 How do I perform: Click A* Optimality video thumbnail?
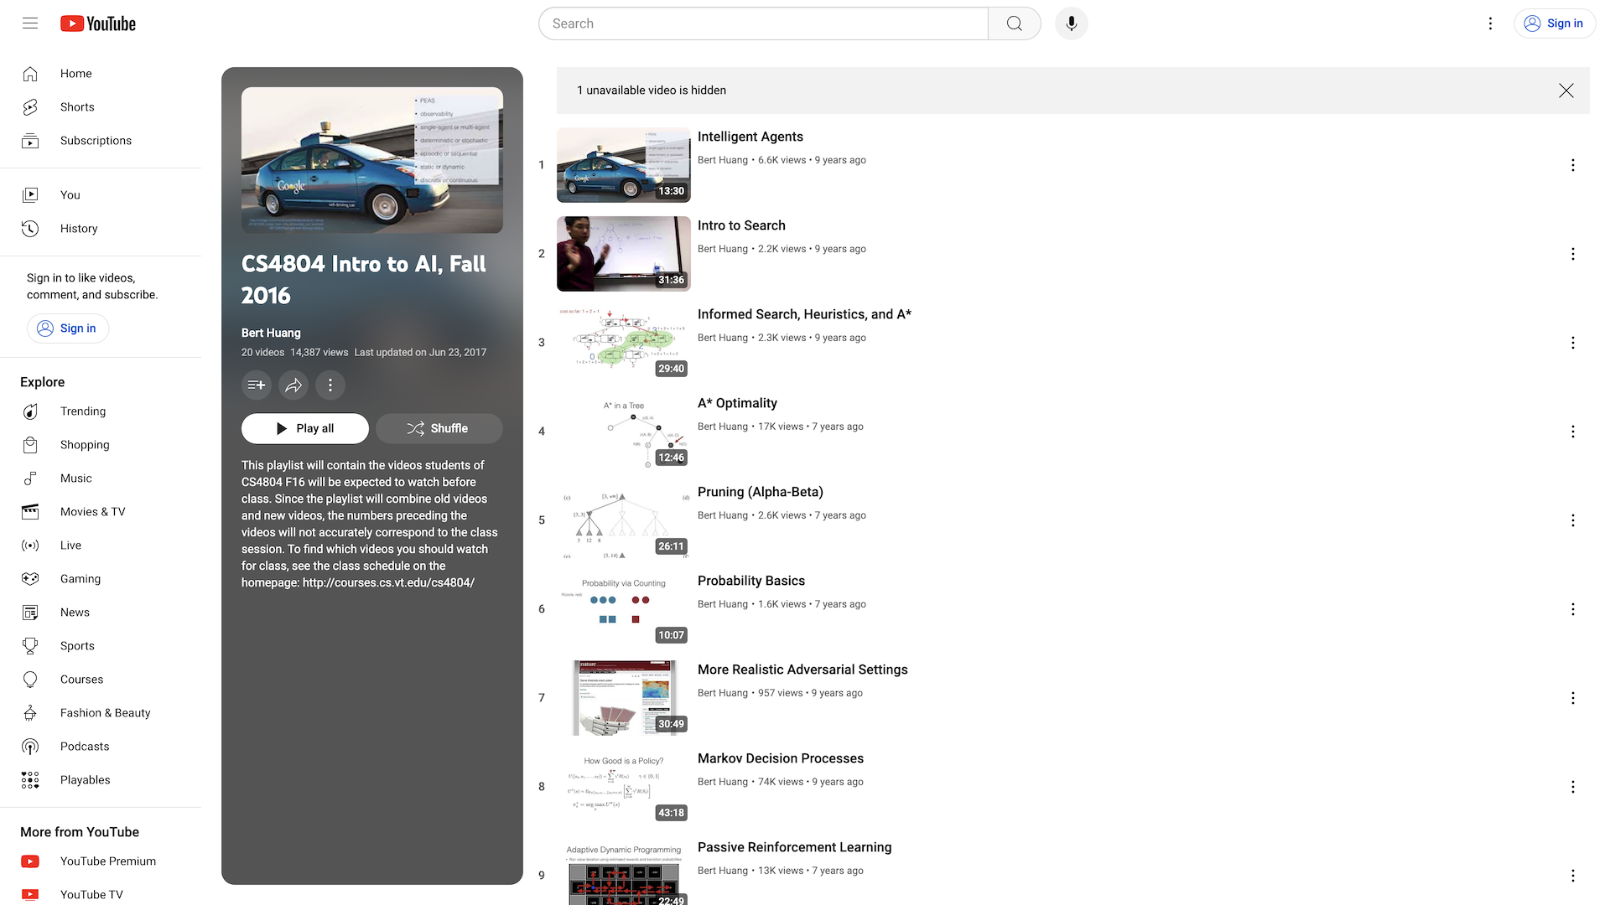coord(624,432)
